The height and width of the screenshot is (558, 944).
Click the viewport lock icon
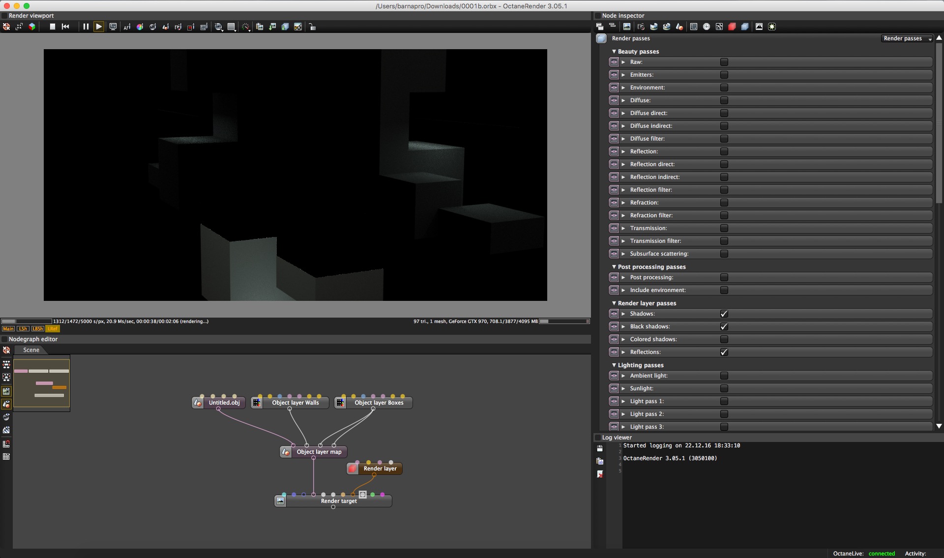[x=312, y=27]
